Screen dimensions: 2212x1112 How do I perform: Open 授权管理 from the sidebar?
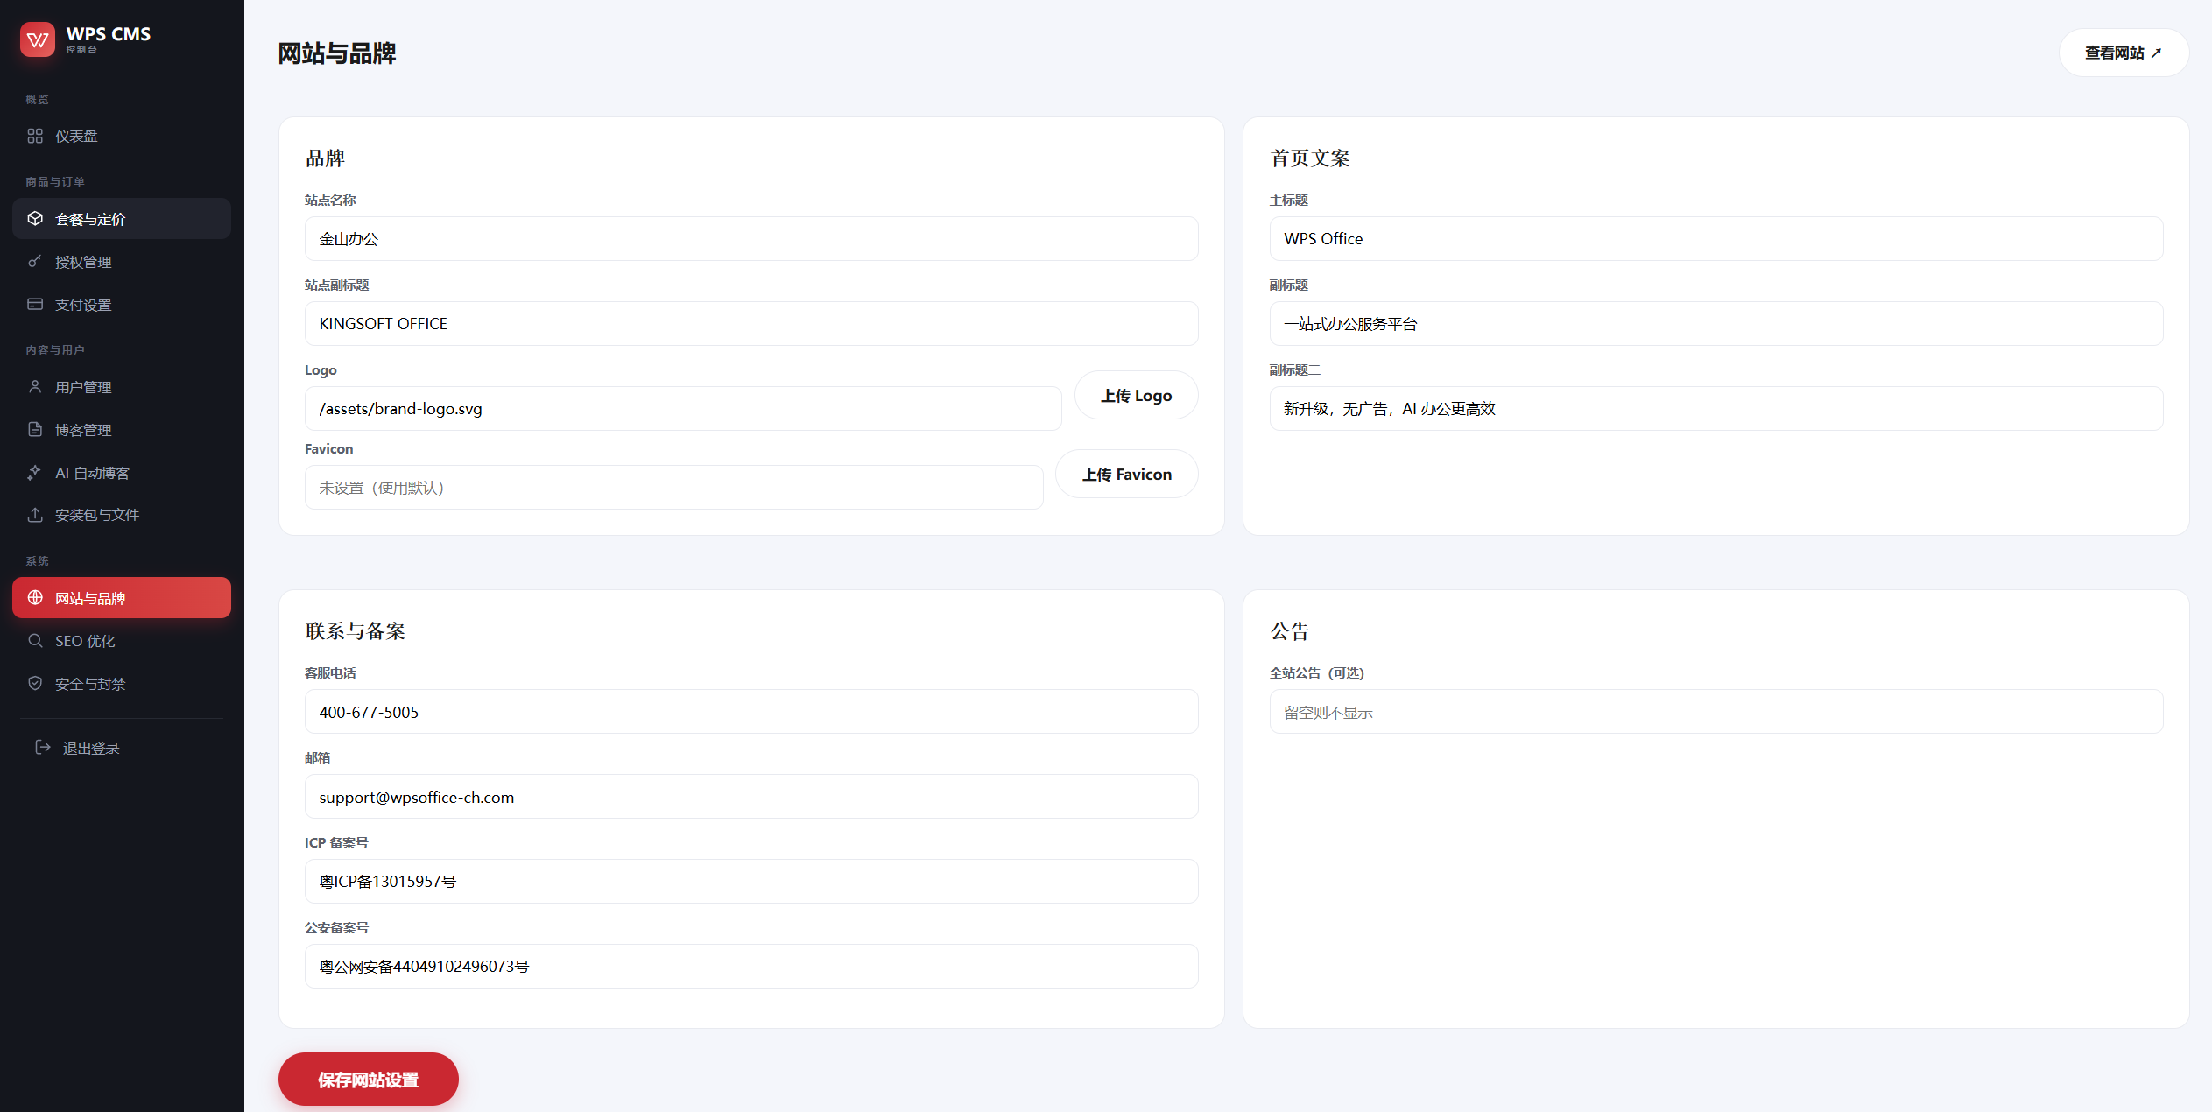pos(122,261)
